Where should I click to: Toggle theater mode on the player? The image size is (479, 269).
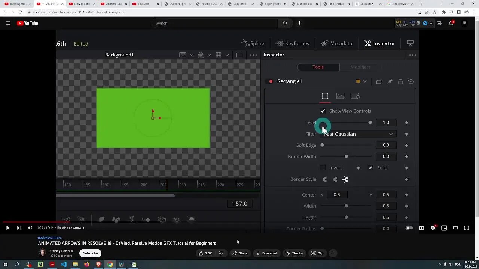coord(455,228)
